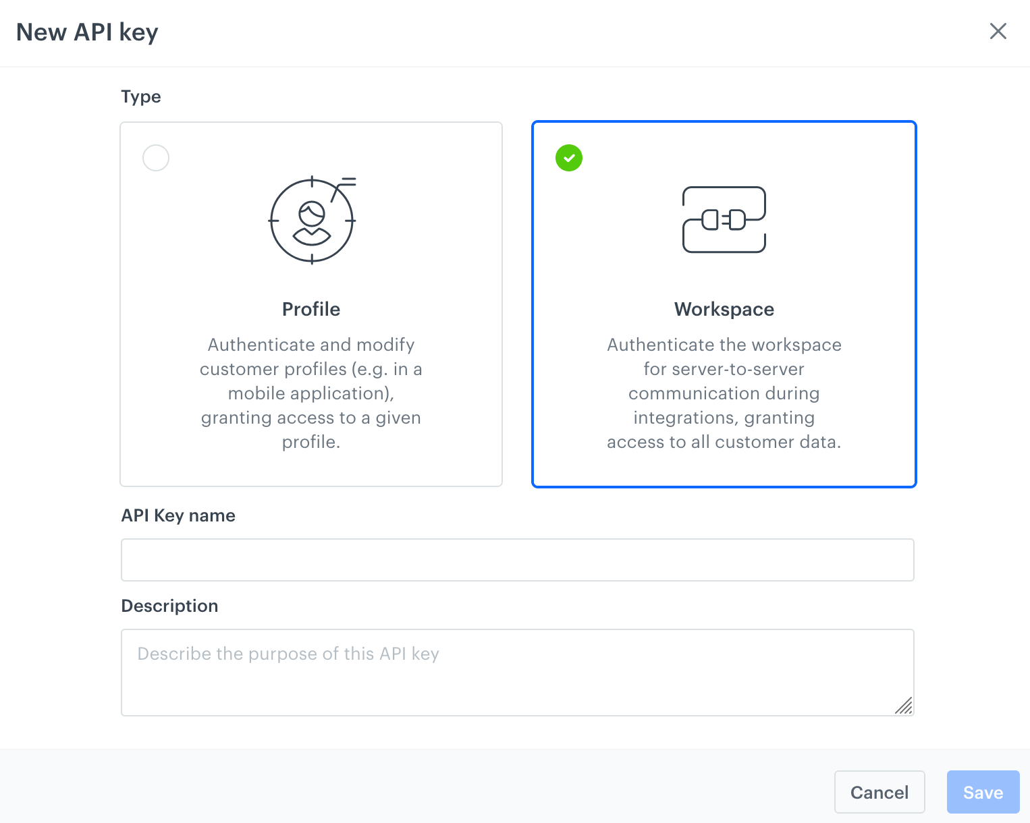This screenshot has width=1030, height=823.
Task: Click the green checkmark on Workspace
Action: (x=568, y=157)
